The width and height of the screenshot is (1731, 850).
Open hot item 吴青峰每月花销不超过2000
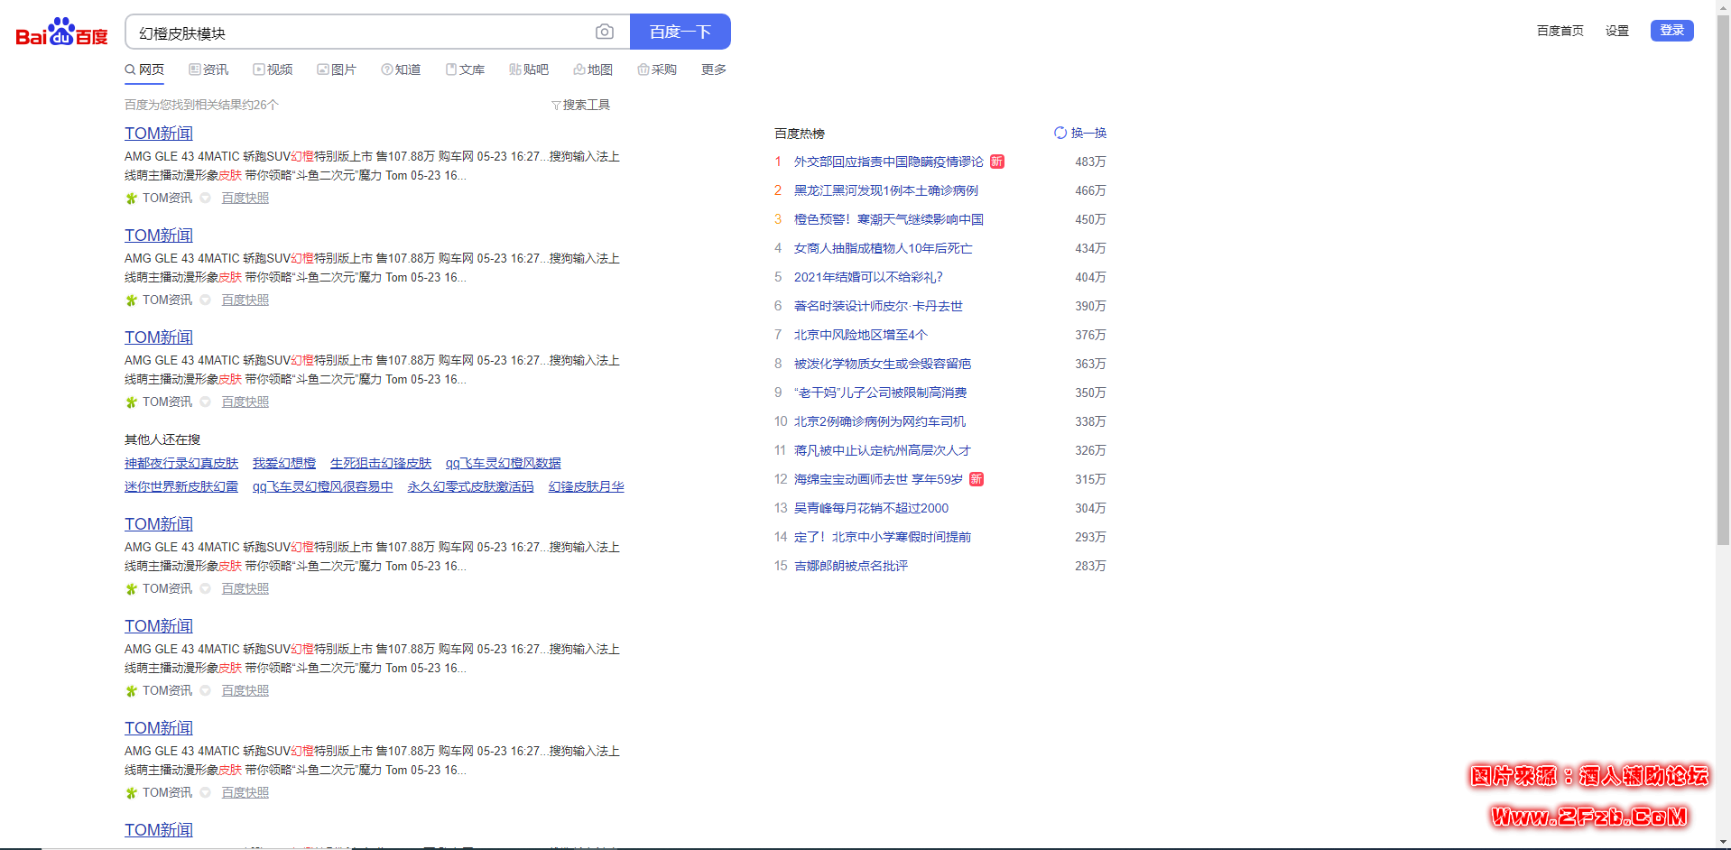click(871, 508)
